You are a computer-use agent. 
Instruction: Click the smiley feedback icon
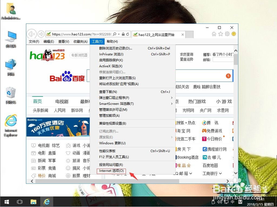pos(234,34)
